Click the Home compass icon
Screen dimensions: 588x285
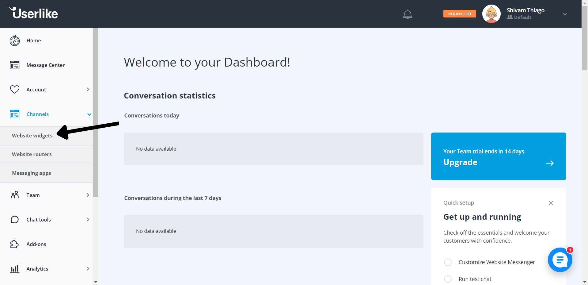tap(15, 40)
